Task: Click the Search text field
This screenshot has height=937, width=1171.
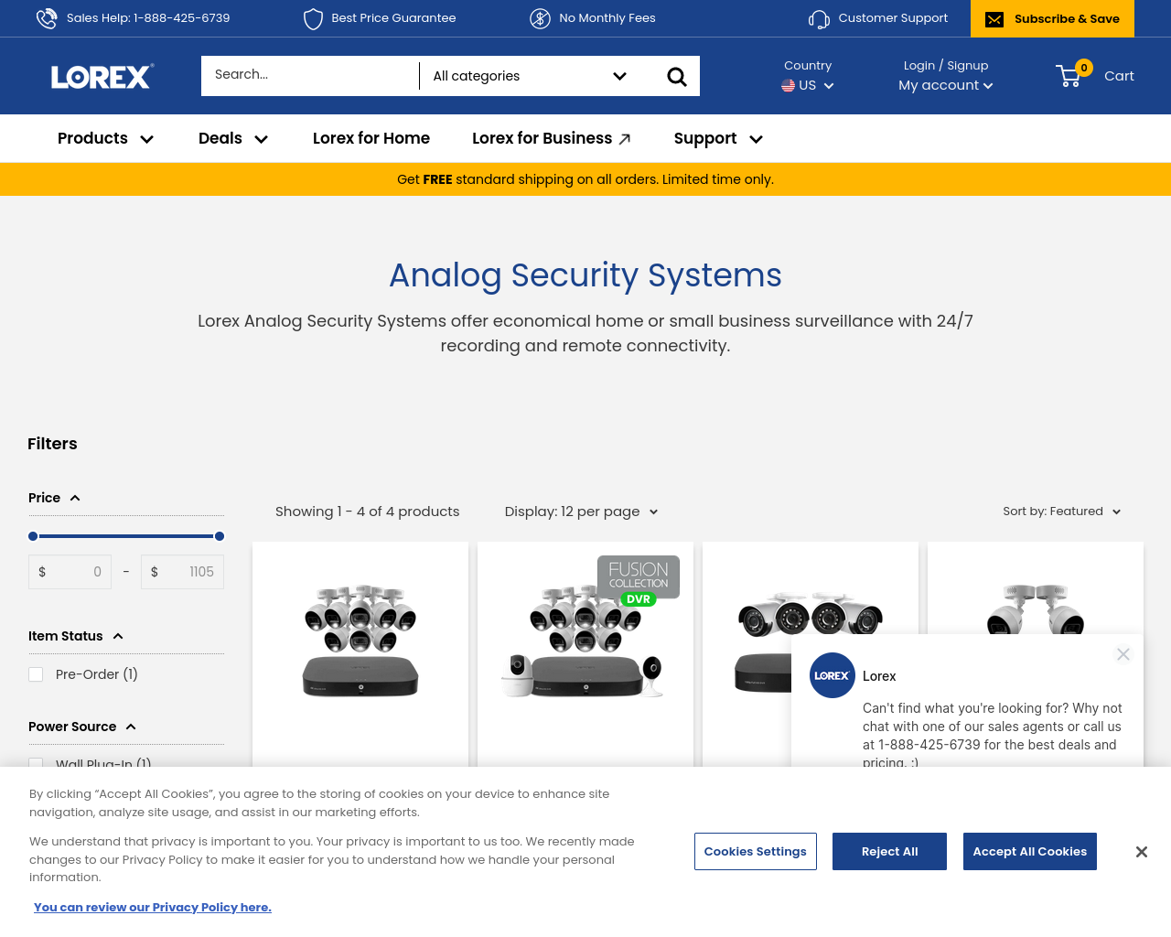Action: tap(310, 75)
